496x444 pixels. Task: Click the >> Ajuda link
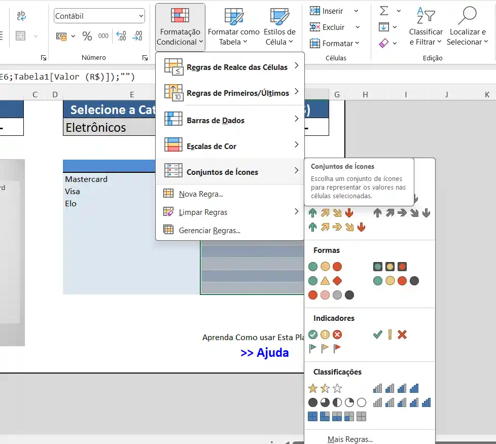coord(264,353)
